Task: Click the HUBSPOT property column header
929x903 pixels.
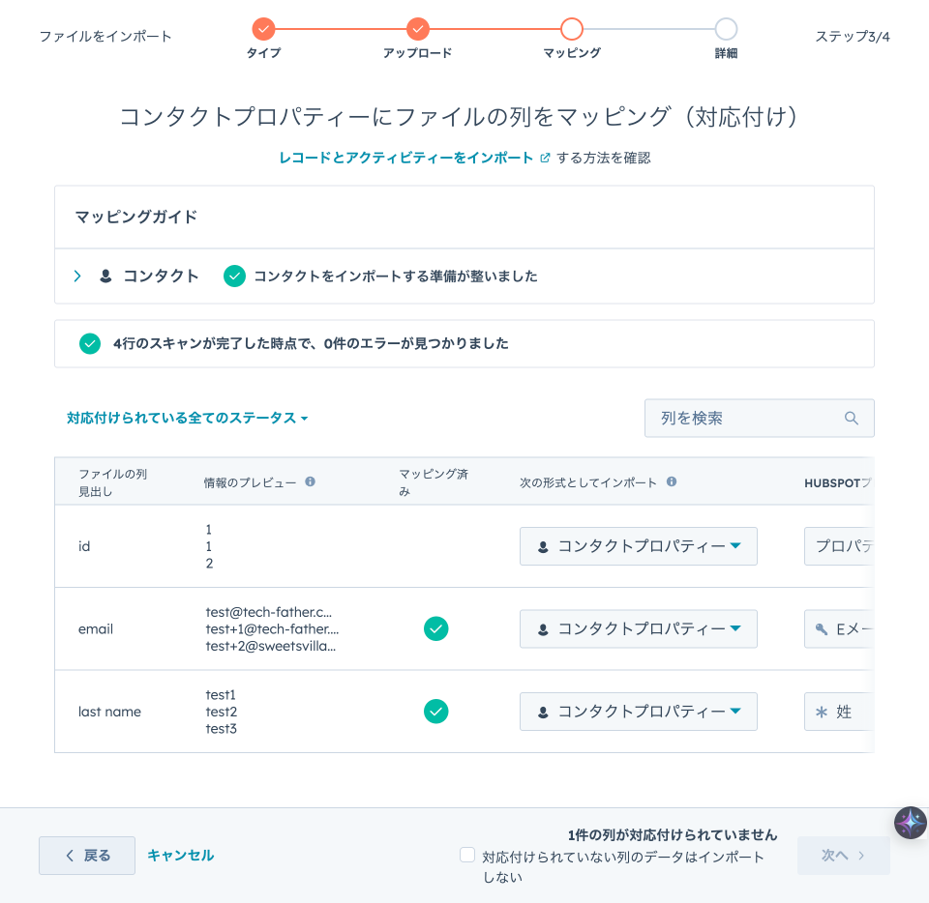Action: [838, 482]
